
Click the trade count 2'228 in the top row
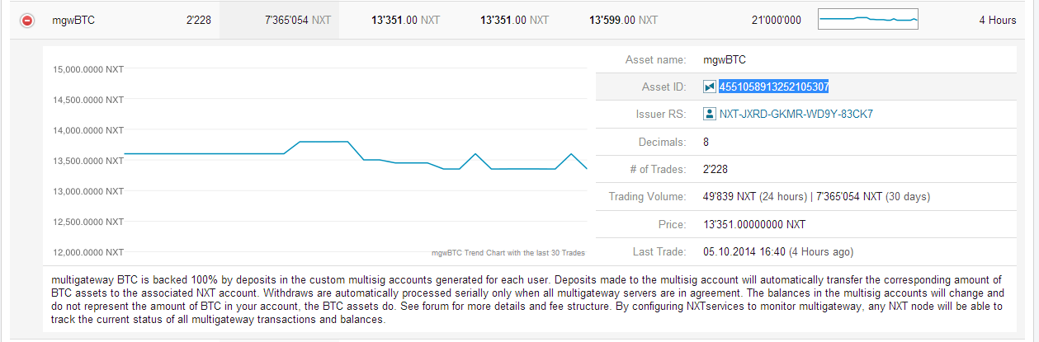[199, 20]
